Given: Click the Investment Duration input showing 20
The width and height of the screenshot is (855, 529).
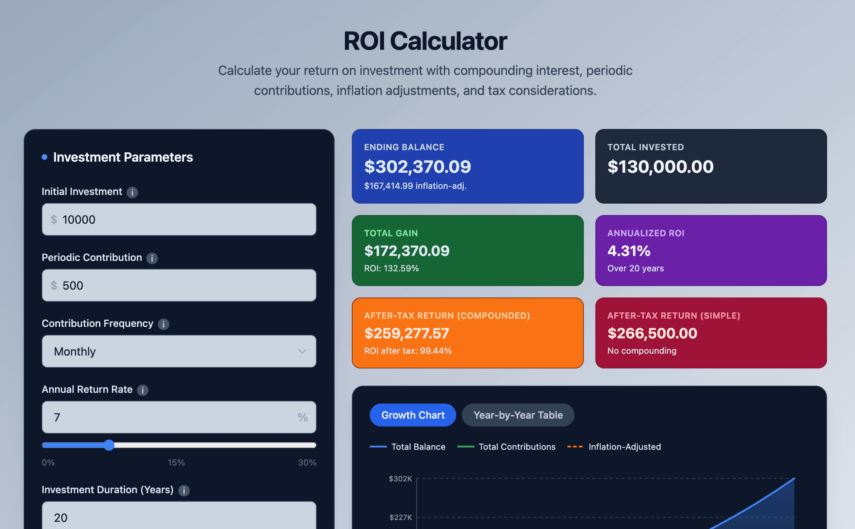Looking at the screenshot, I should click(179, 517).
